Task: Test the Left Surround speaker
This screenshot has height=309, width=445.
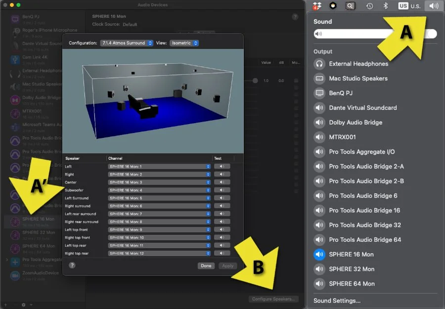Action: [x=222, y=198]
